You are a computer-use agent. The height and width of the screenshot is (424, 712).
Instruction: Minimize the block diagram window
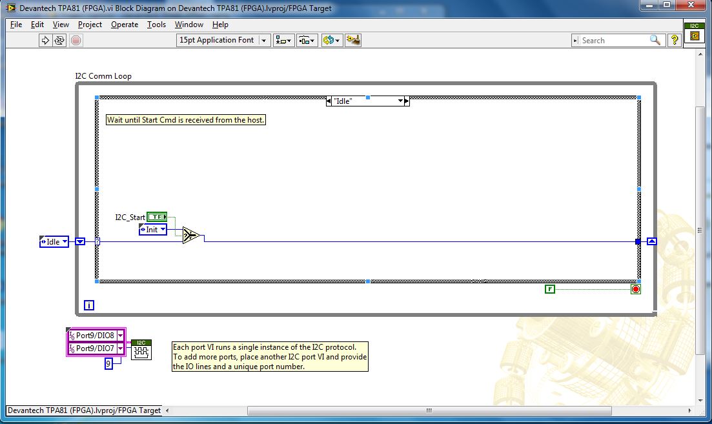[x=649, y=5]
